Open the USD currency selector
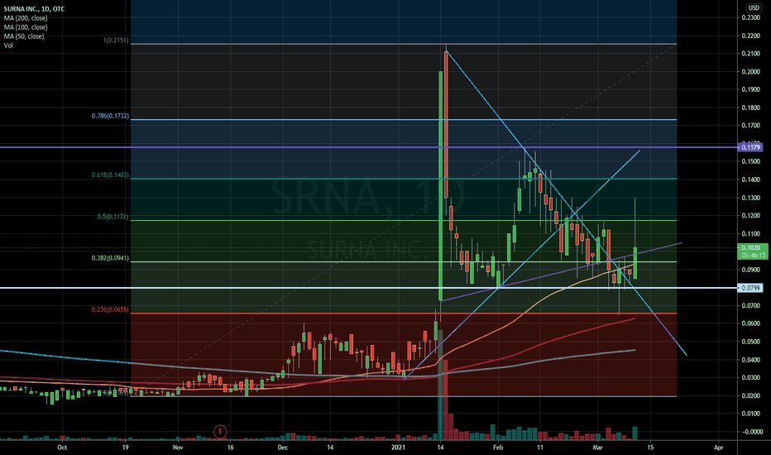 tap(754, 8)
